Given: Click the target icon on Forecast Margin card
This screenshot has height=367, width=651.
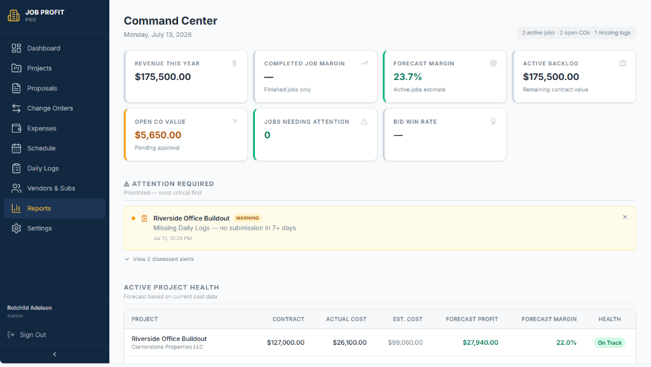Looking at the screenshot, I should 493,63.
